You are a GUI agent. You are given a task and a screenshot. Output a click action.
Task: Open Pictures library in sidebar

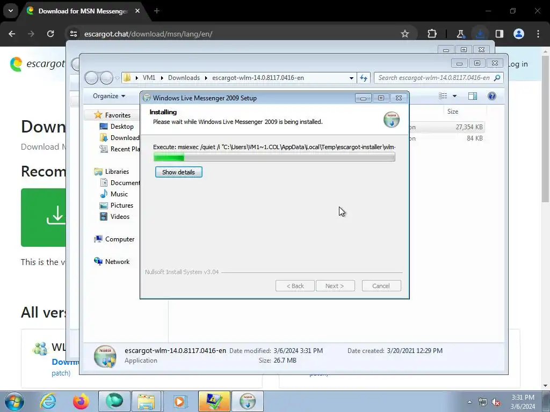122,205
